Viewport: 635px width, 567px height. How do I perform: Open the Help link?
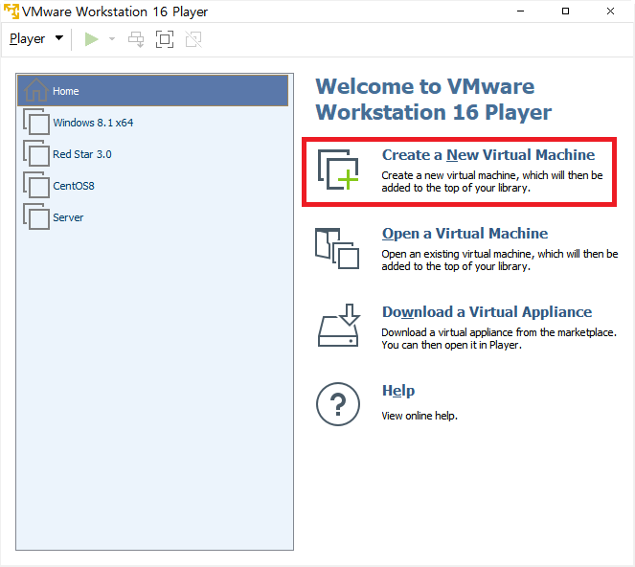[x=398, y=391]
